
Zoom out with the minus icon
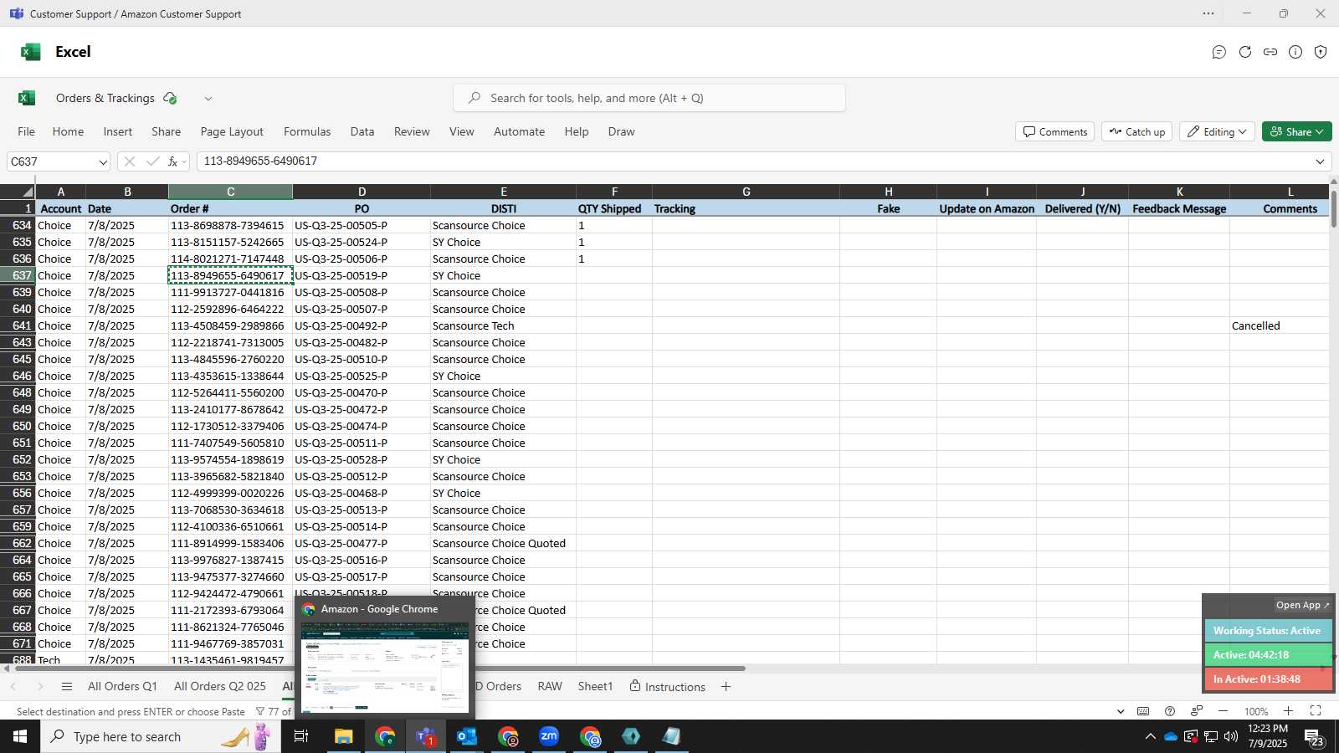pos(1224,711)
